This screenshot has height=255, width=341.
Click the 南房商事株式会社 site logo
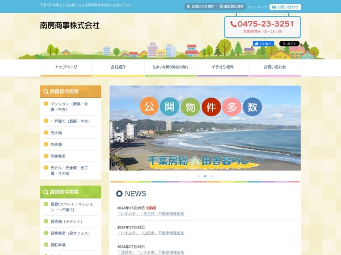[x=70, y=25]
